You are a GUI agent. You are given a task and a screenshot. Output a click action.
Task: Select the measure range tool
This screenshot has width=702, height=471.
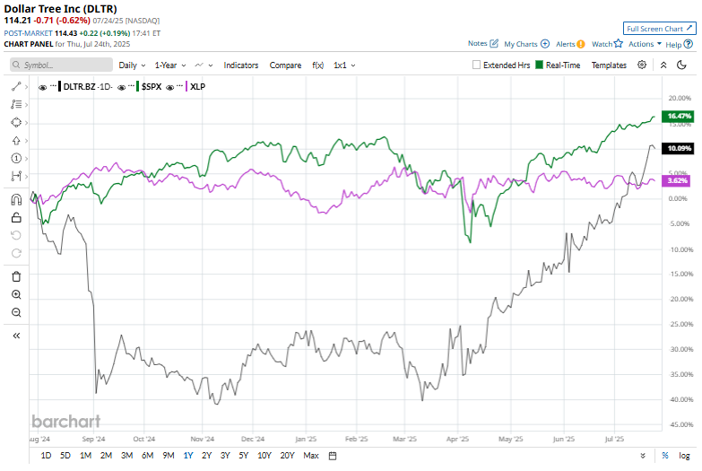[16, 176]
